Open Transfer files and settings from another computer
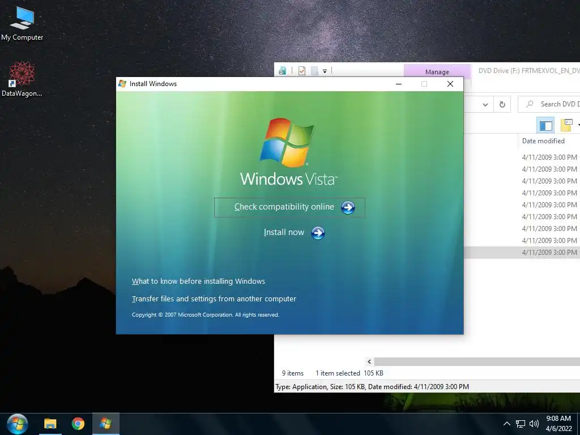This screenshot has height=435, width=580. pyautogui.click(x=214, y=299)
